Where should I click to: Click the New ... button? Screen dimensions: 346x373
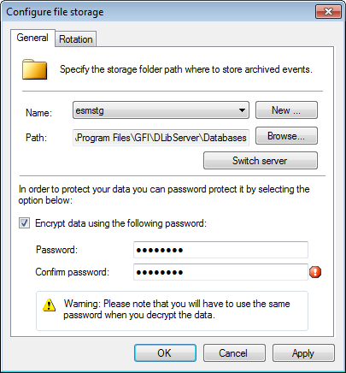286,110
